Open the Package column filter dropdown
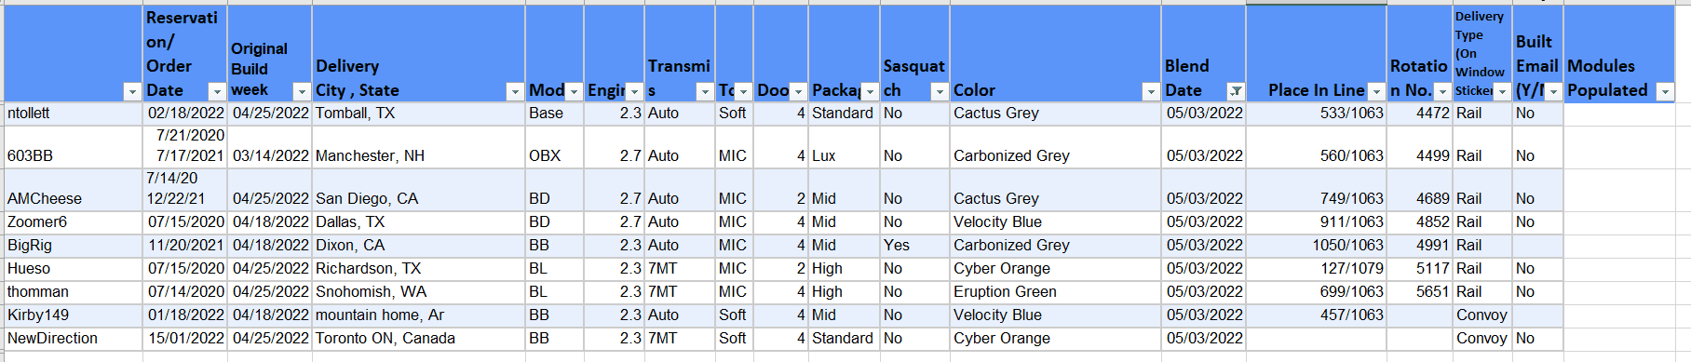 click(870, 91)
